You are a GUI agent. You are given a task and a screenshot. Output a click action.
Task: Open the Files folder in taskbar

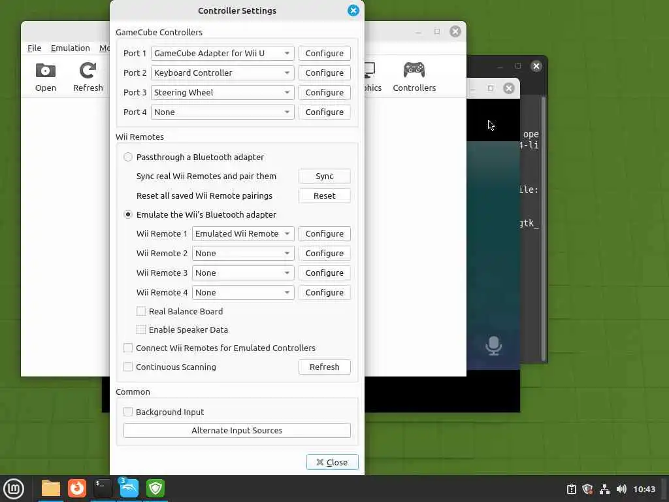pos(51,488)
